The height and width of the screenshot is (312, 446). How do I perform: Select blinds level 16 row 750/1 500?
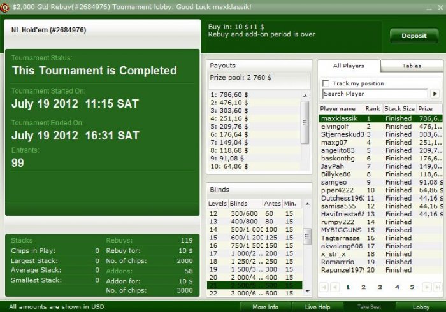(x=255, y=246)
